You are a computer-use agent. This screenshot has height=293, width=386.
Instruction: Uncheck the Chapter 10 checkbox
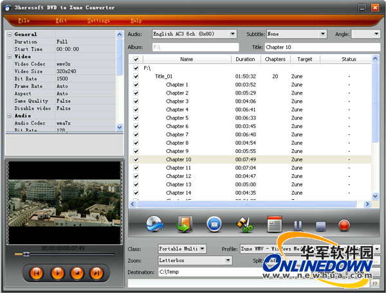point(136,159)
